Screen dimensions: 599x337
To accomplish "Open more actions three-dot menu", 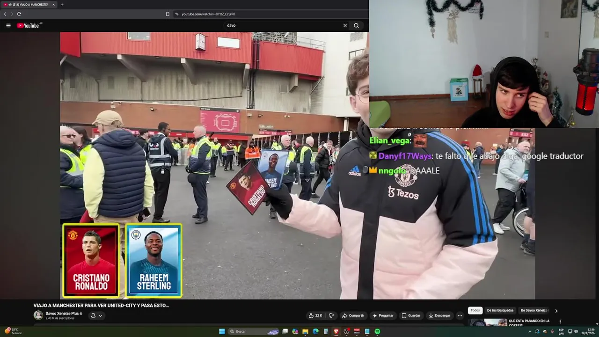I will click(460, 315).
